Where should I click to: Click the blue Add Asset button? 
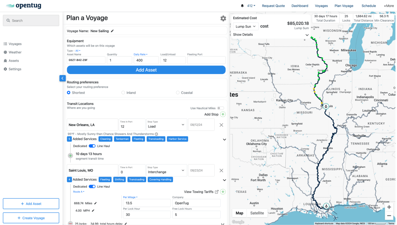tap(146, 70)
